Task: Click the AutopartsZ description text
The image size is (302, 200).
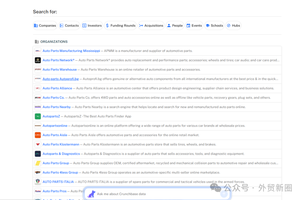Action: (98, 116)
